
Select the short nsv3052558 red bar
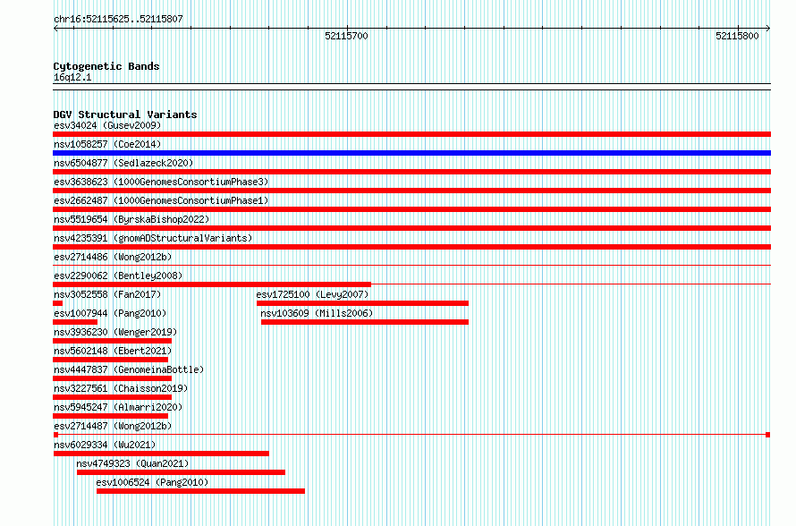click(58, 303)
